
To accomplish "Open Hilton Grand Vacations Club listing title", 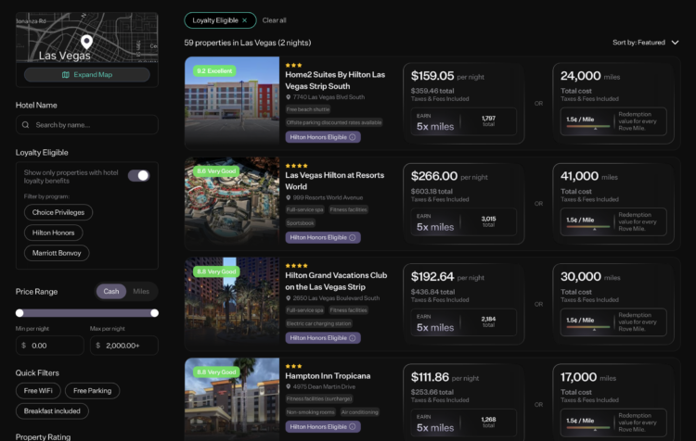I will pos(336,281).
